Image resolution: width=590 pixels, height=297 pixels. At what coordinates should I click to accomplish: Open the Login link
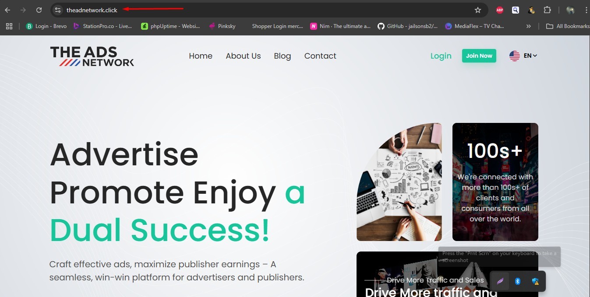[x=441, y=56]
